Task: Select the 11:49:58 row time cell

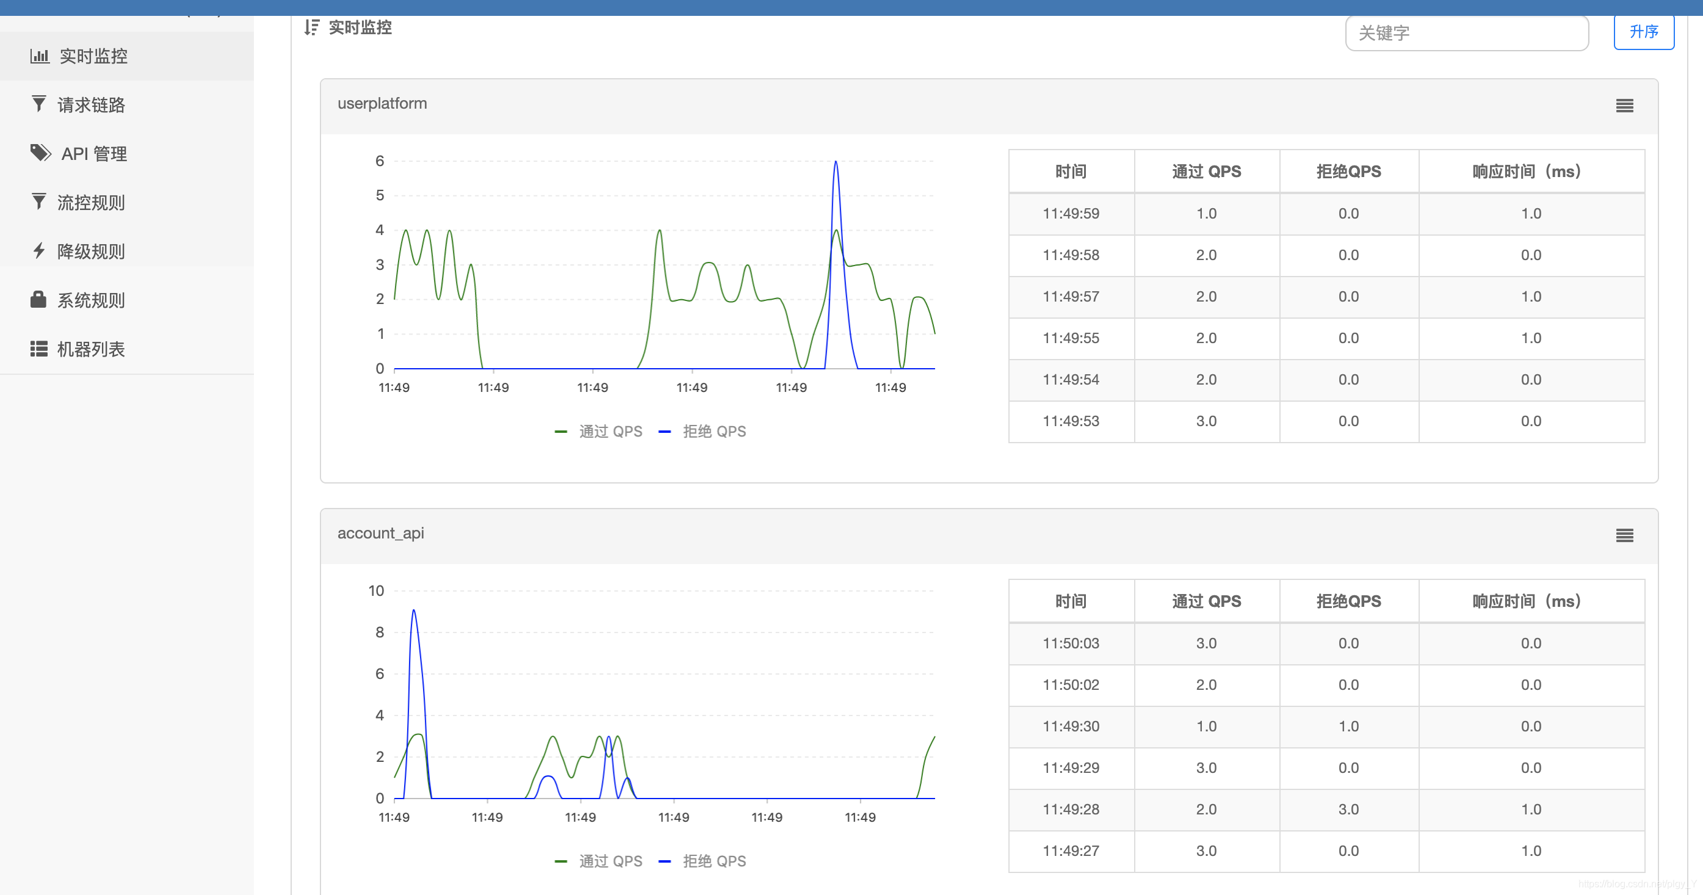Action: pyautogui.click(x=1071, y=255)
